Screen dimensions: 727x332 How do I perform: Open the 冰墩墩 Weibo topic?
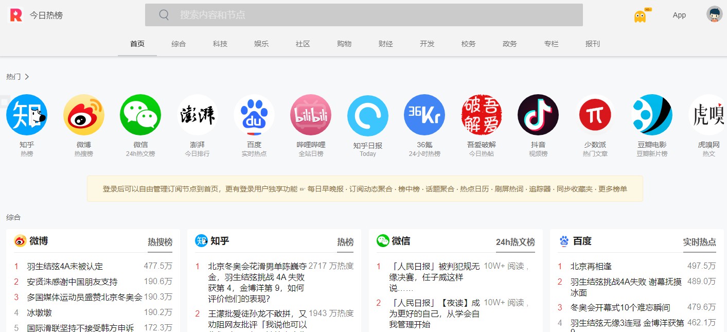(x=39, y=312)
